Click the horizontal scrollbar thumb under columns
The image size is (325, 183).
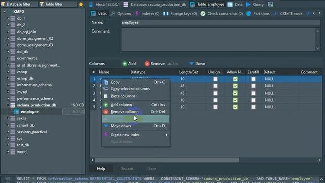tap(167, 160)
